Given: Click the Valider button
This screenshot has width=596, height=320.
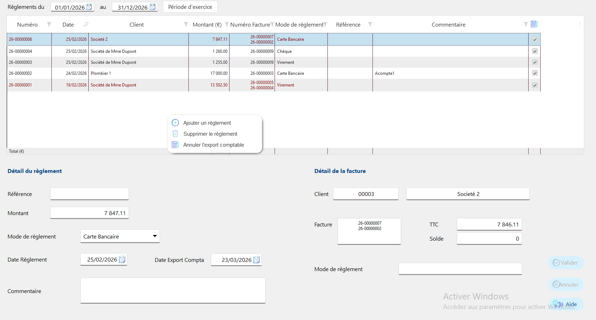Looking at the screenshot, I should pyautogui.click(x=565, y=263).
